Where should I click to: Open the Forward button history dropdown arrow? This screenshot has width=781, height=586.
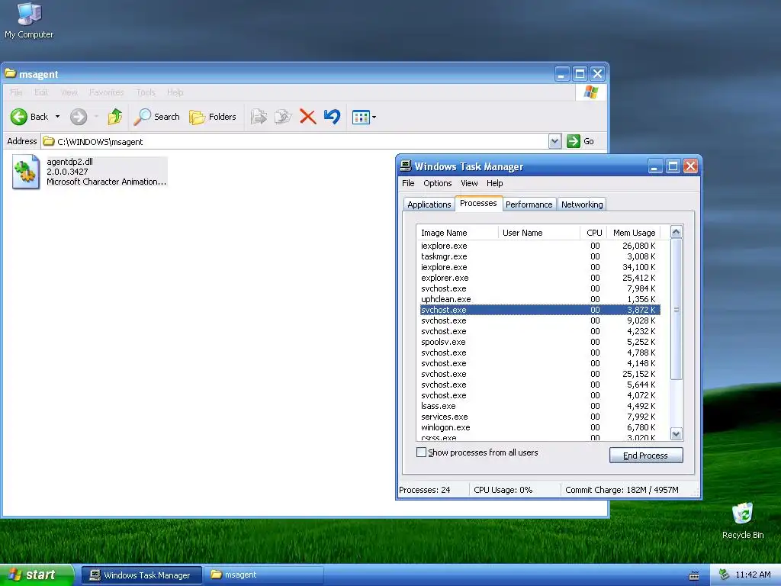[95, 117]
